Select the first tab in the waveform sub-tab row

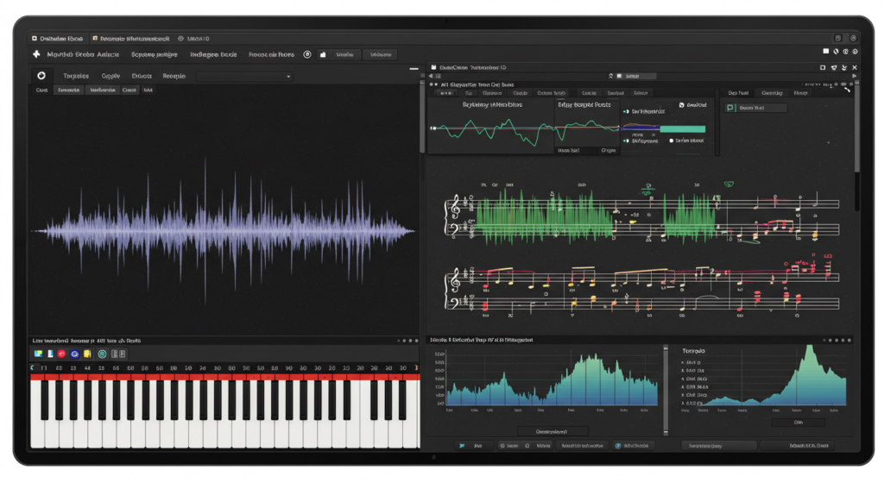(x=41, y=90)
